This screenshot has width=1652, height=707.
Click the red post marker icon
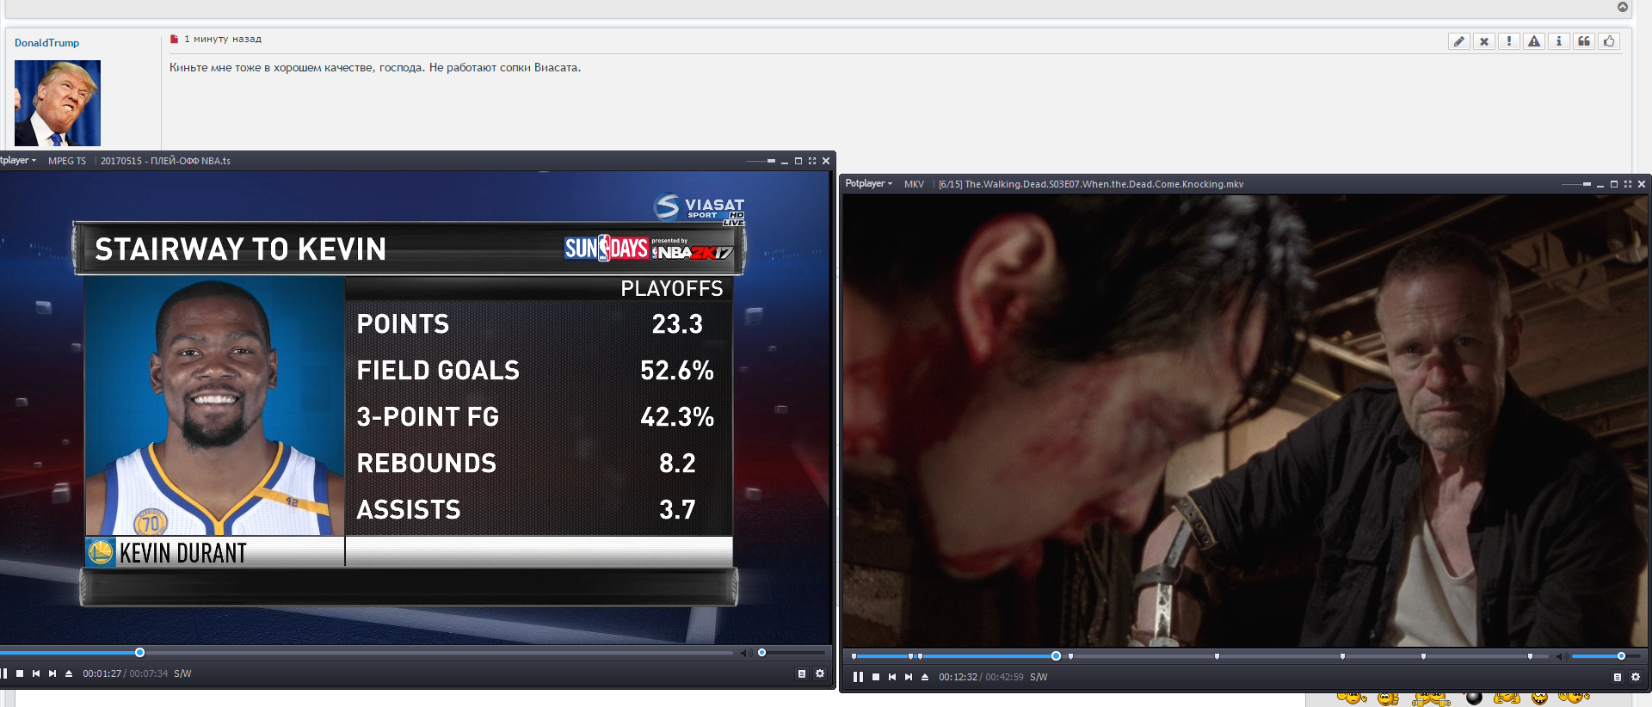point(175,39)
